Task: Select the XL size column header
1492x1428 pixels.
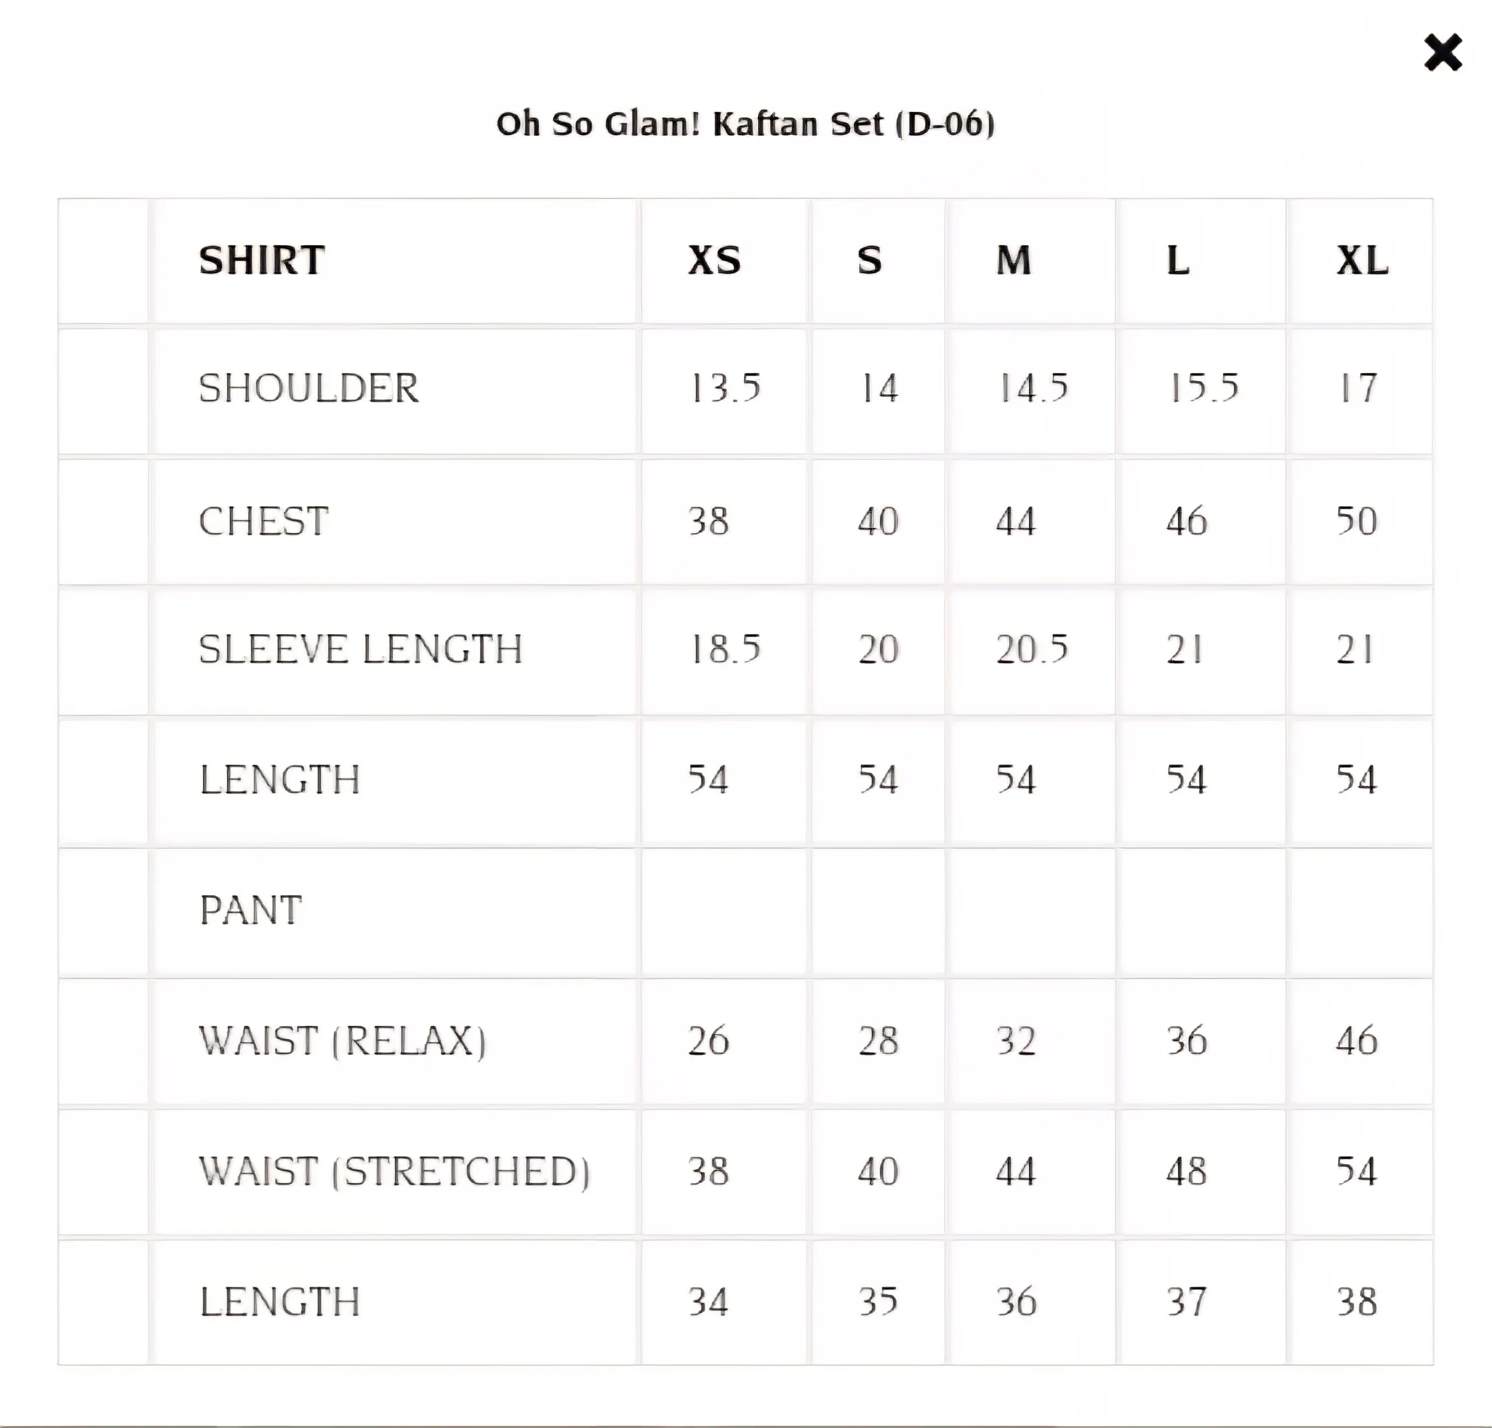Action: (x=1363, y=260)
